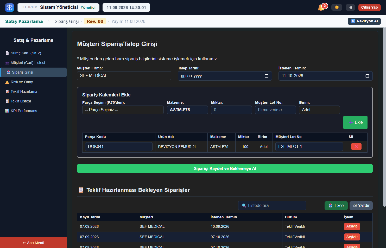Click the page's vertical scrollbar
Image resolution: width=386 pixels, height=248 pixels.
pyautogui.click(x=384, y=117)
